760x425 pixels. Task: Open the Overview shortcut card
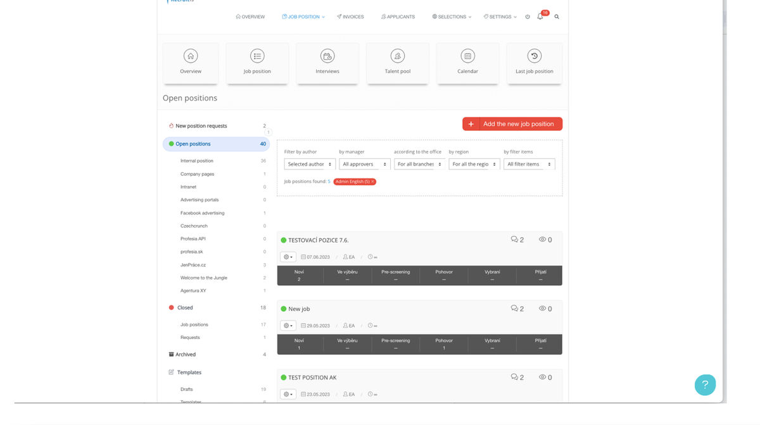click(191, 63)
